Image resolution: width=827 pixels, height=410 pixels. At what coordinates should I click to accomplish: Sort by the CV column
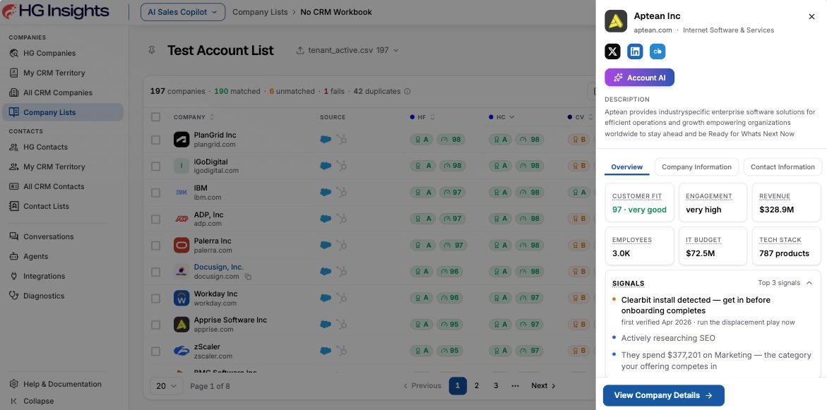pos(580,117)
